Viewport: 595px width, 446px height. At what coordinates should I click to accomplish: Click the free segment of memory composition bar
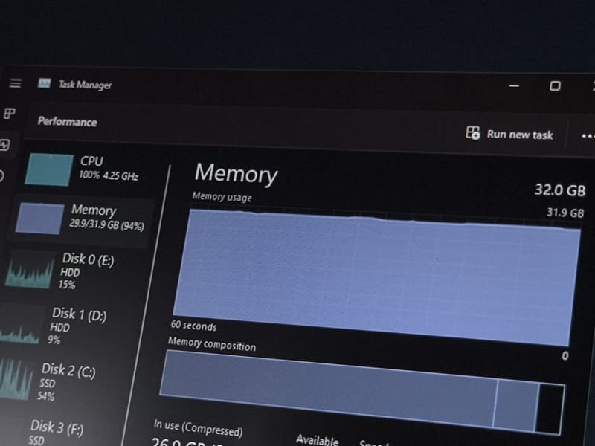(550, 408)
